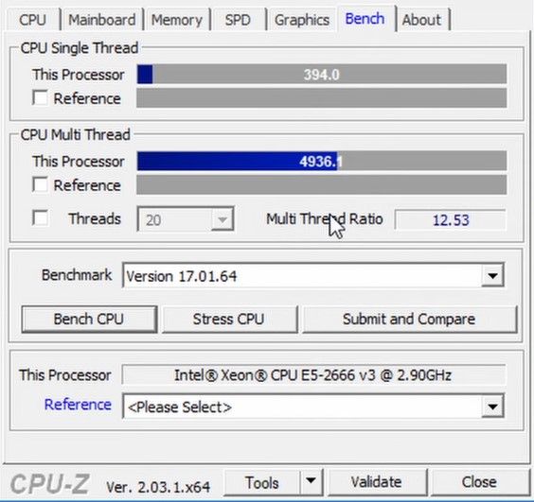The width and height of the screenshot is (534, 502).
Task: Enable Multi Thread Reference checkbox
Action: pos(40,184)
